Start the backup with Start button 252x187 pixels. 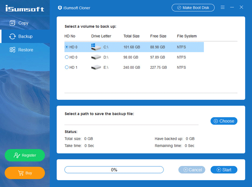(224, 170)
